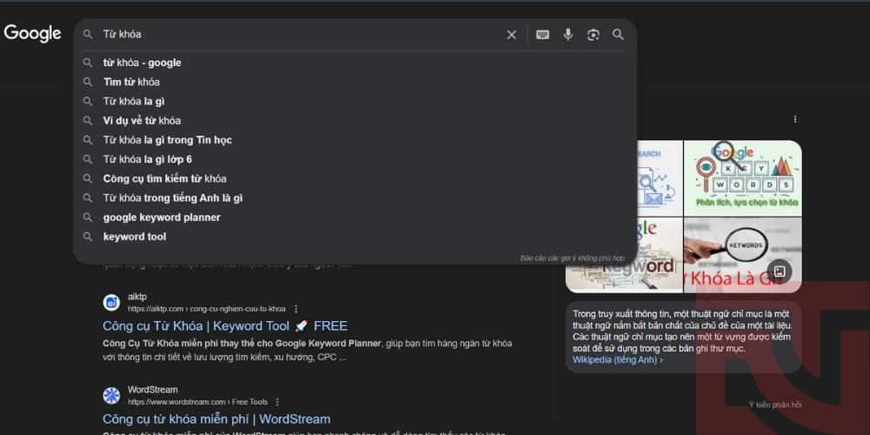Viewport: 870px width, 435px height.
Task: Click "Báo cáo các gợi ý không phù hợp"
Action: click(x=572, y=258)
